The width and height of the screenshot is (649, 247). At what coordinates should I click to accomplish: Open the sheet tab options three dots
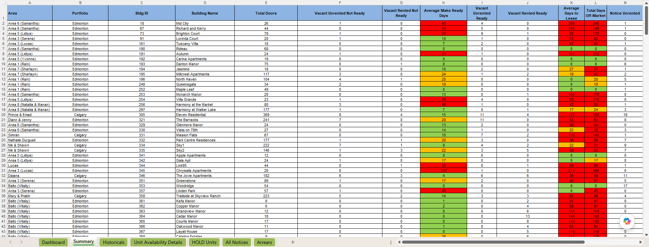tap(391, 242)
